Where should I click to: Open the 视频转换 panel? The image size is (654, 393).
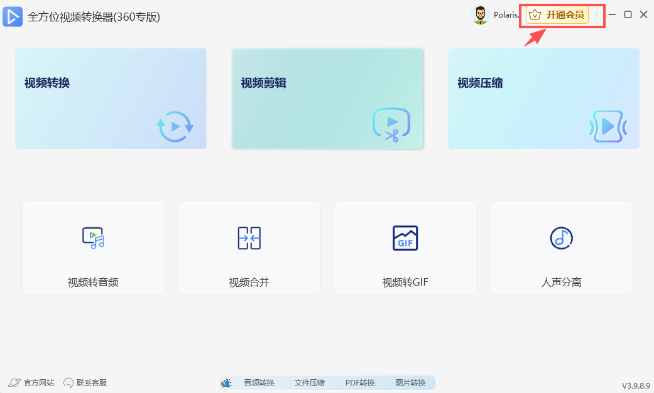(x=111, y=99)
